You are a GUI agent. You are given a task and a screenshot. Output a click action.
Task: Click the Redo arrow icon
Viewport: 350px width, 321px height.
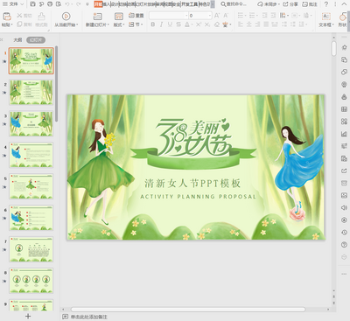click(x=78, y=4)
